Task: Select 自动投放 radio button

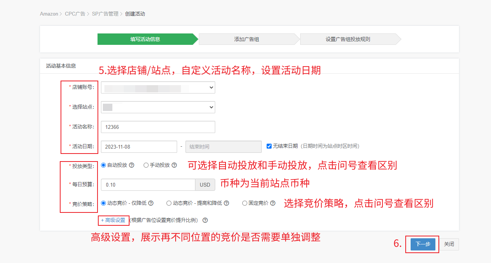Action: click(x=103, y=165)
